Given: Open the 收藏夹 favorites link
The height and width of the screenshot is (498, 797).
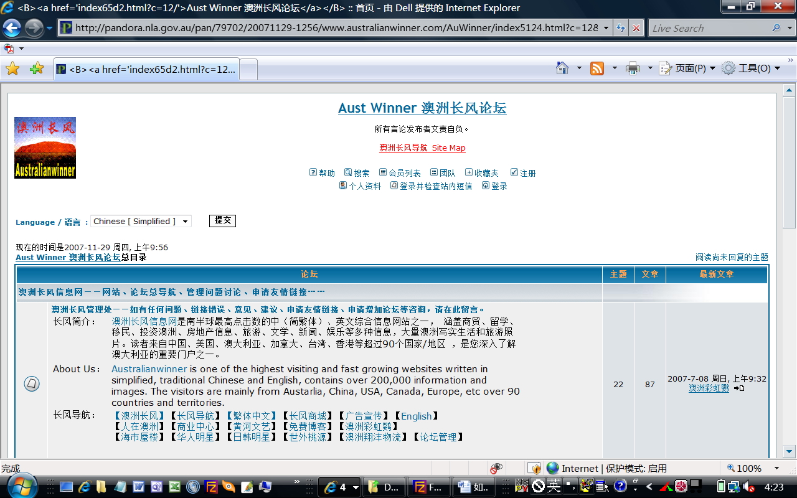Looking at the screenshot, I should [482, 173].
